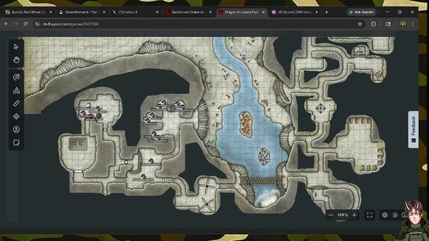Close the StreamElements tab
Screen dimensions: 429x241
pyautogui.click(x=104, y=12)
